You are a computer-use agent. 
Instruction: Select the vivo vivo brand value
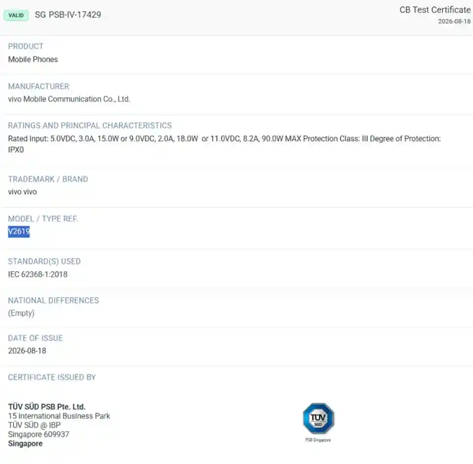click(x=23, y=192)
